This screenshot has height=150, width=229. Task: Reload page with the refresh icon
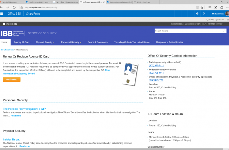(x=14, y=7)
